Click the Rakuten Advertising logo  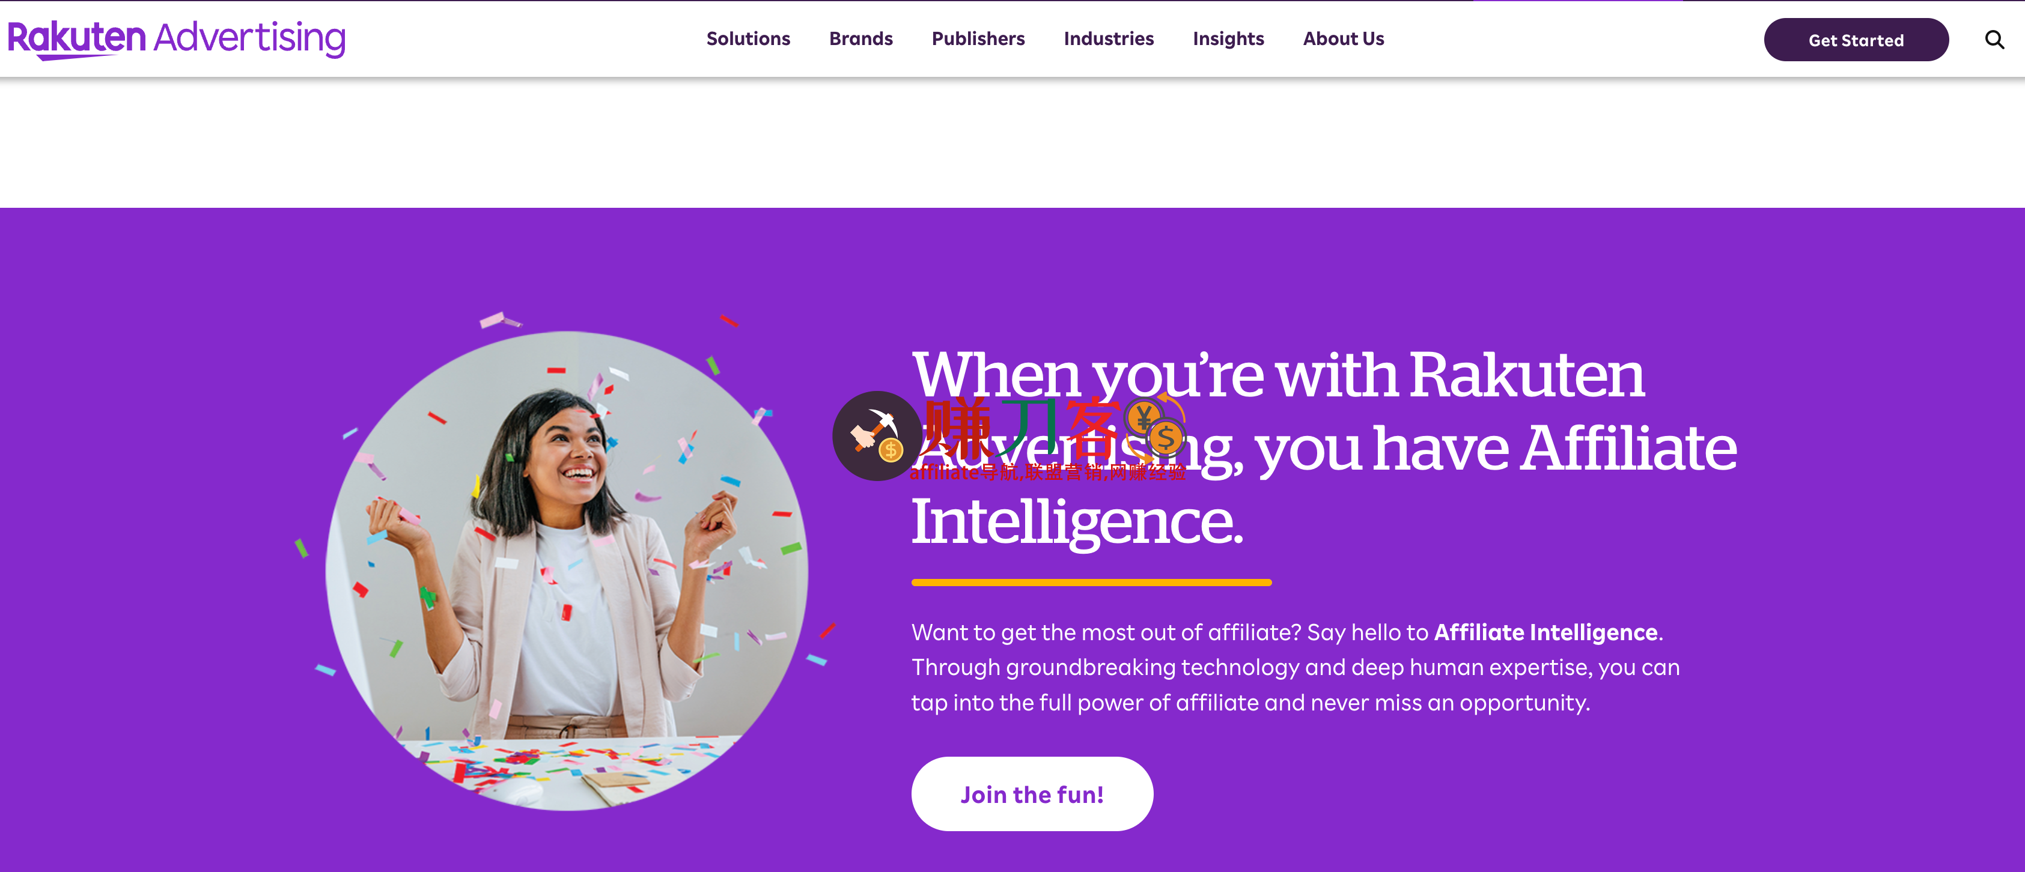176,39
